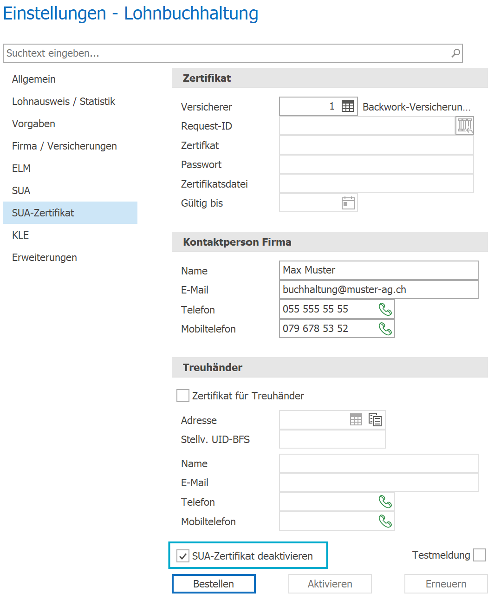Open the Gültig bis calendar picker

pos(348,203)
